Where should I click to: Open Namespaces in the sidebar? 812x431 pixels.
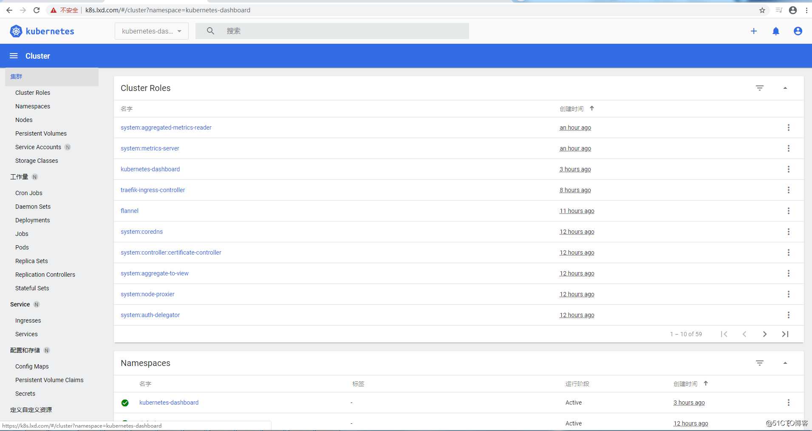(x=33, y=106)
